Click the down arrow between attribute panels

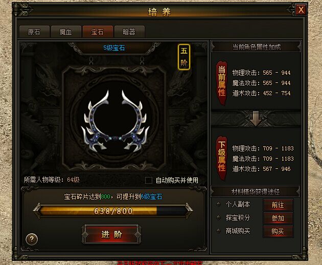point(256,118)
